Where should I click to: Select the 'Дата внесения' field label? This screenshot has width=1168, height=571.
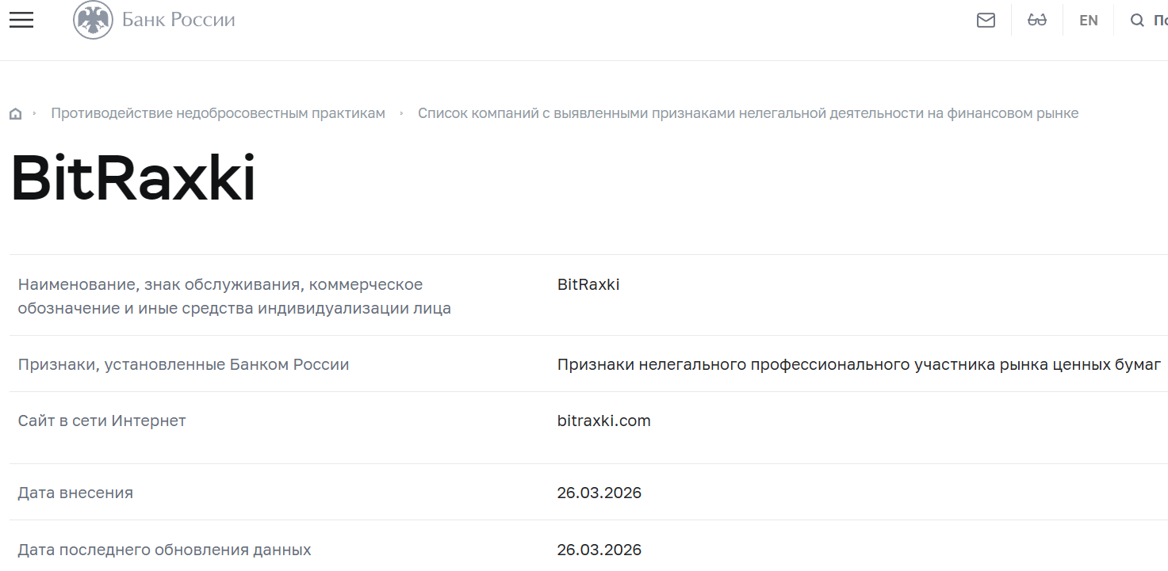point(74,493)
